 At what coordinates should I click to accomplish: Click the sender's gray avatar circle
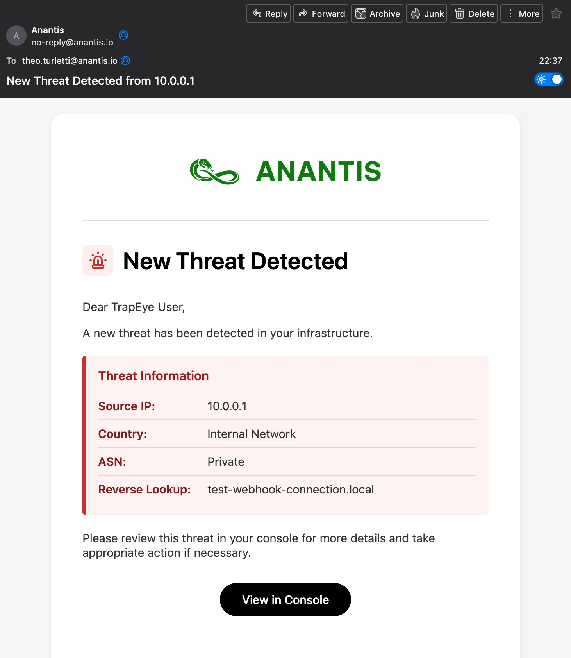(16, 36)
